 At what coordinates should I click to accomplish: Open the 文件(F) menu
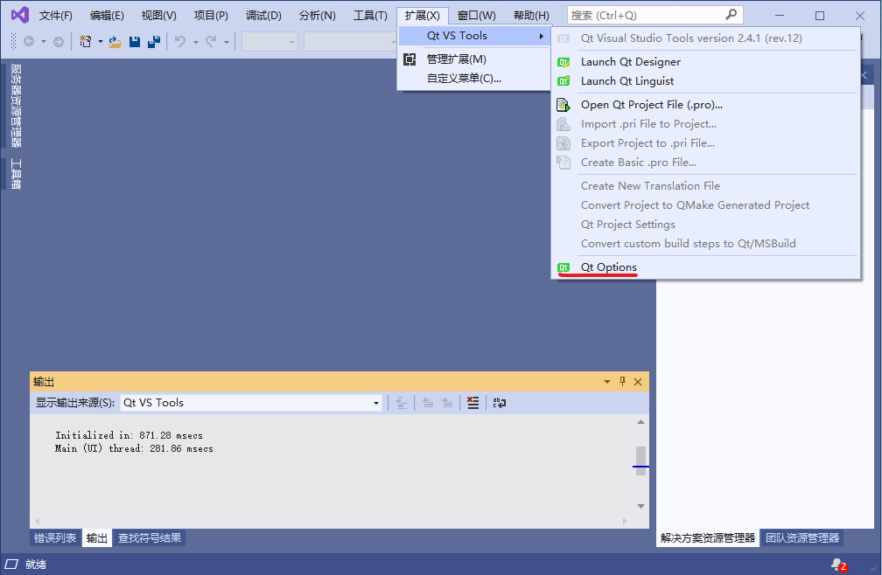[x=56, y=15]
